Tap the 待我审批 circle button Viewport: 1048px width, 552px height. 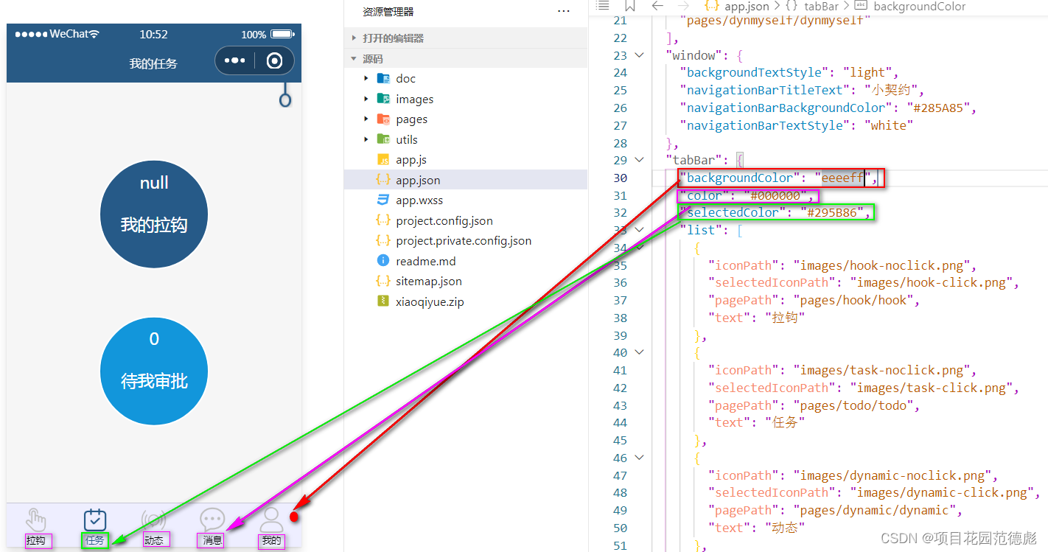click(154, 371)
